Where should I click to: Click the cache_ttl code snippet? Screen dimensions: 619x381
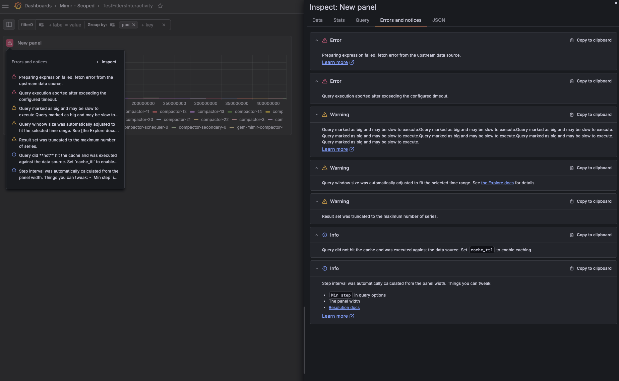point(482,250)
